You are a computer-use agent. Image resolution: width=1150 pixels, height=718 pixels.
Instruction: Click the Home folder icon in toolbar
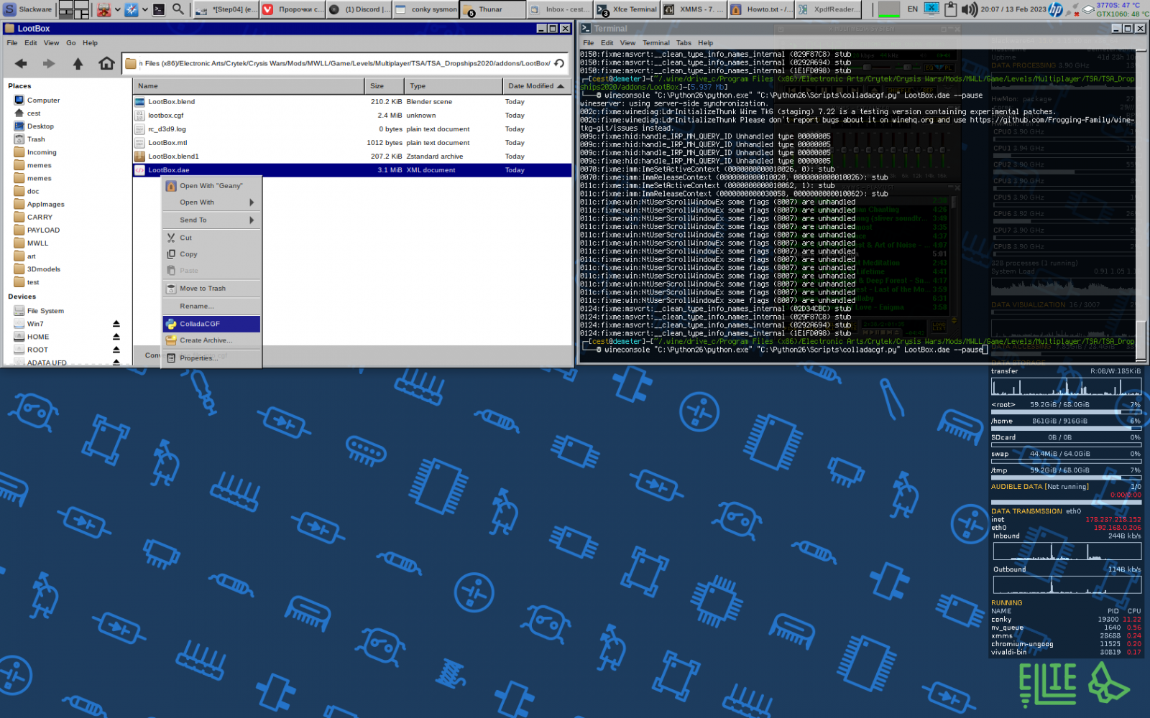click(106, 64)
